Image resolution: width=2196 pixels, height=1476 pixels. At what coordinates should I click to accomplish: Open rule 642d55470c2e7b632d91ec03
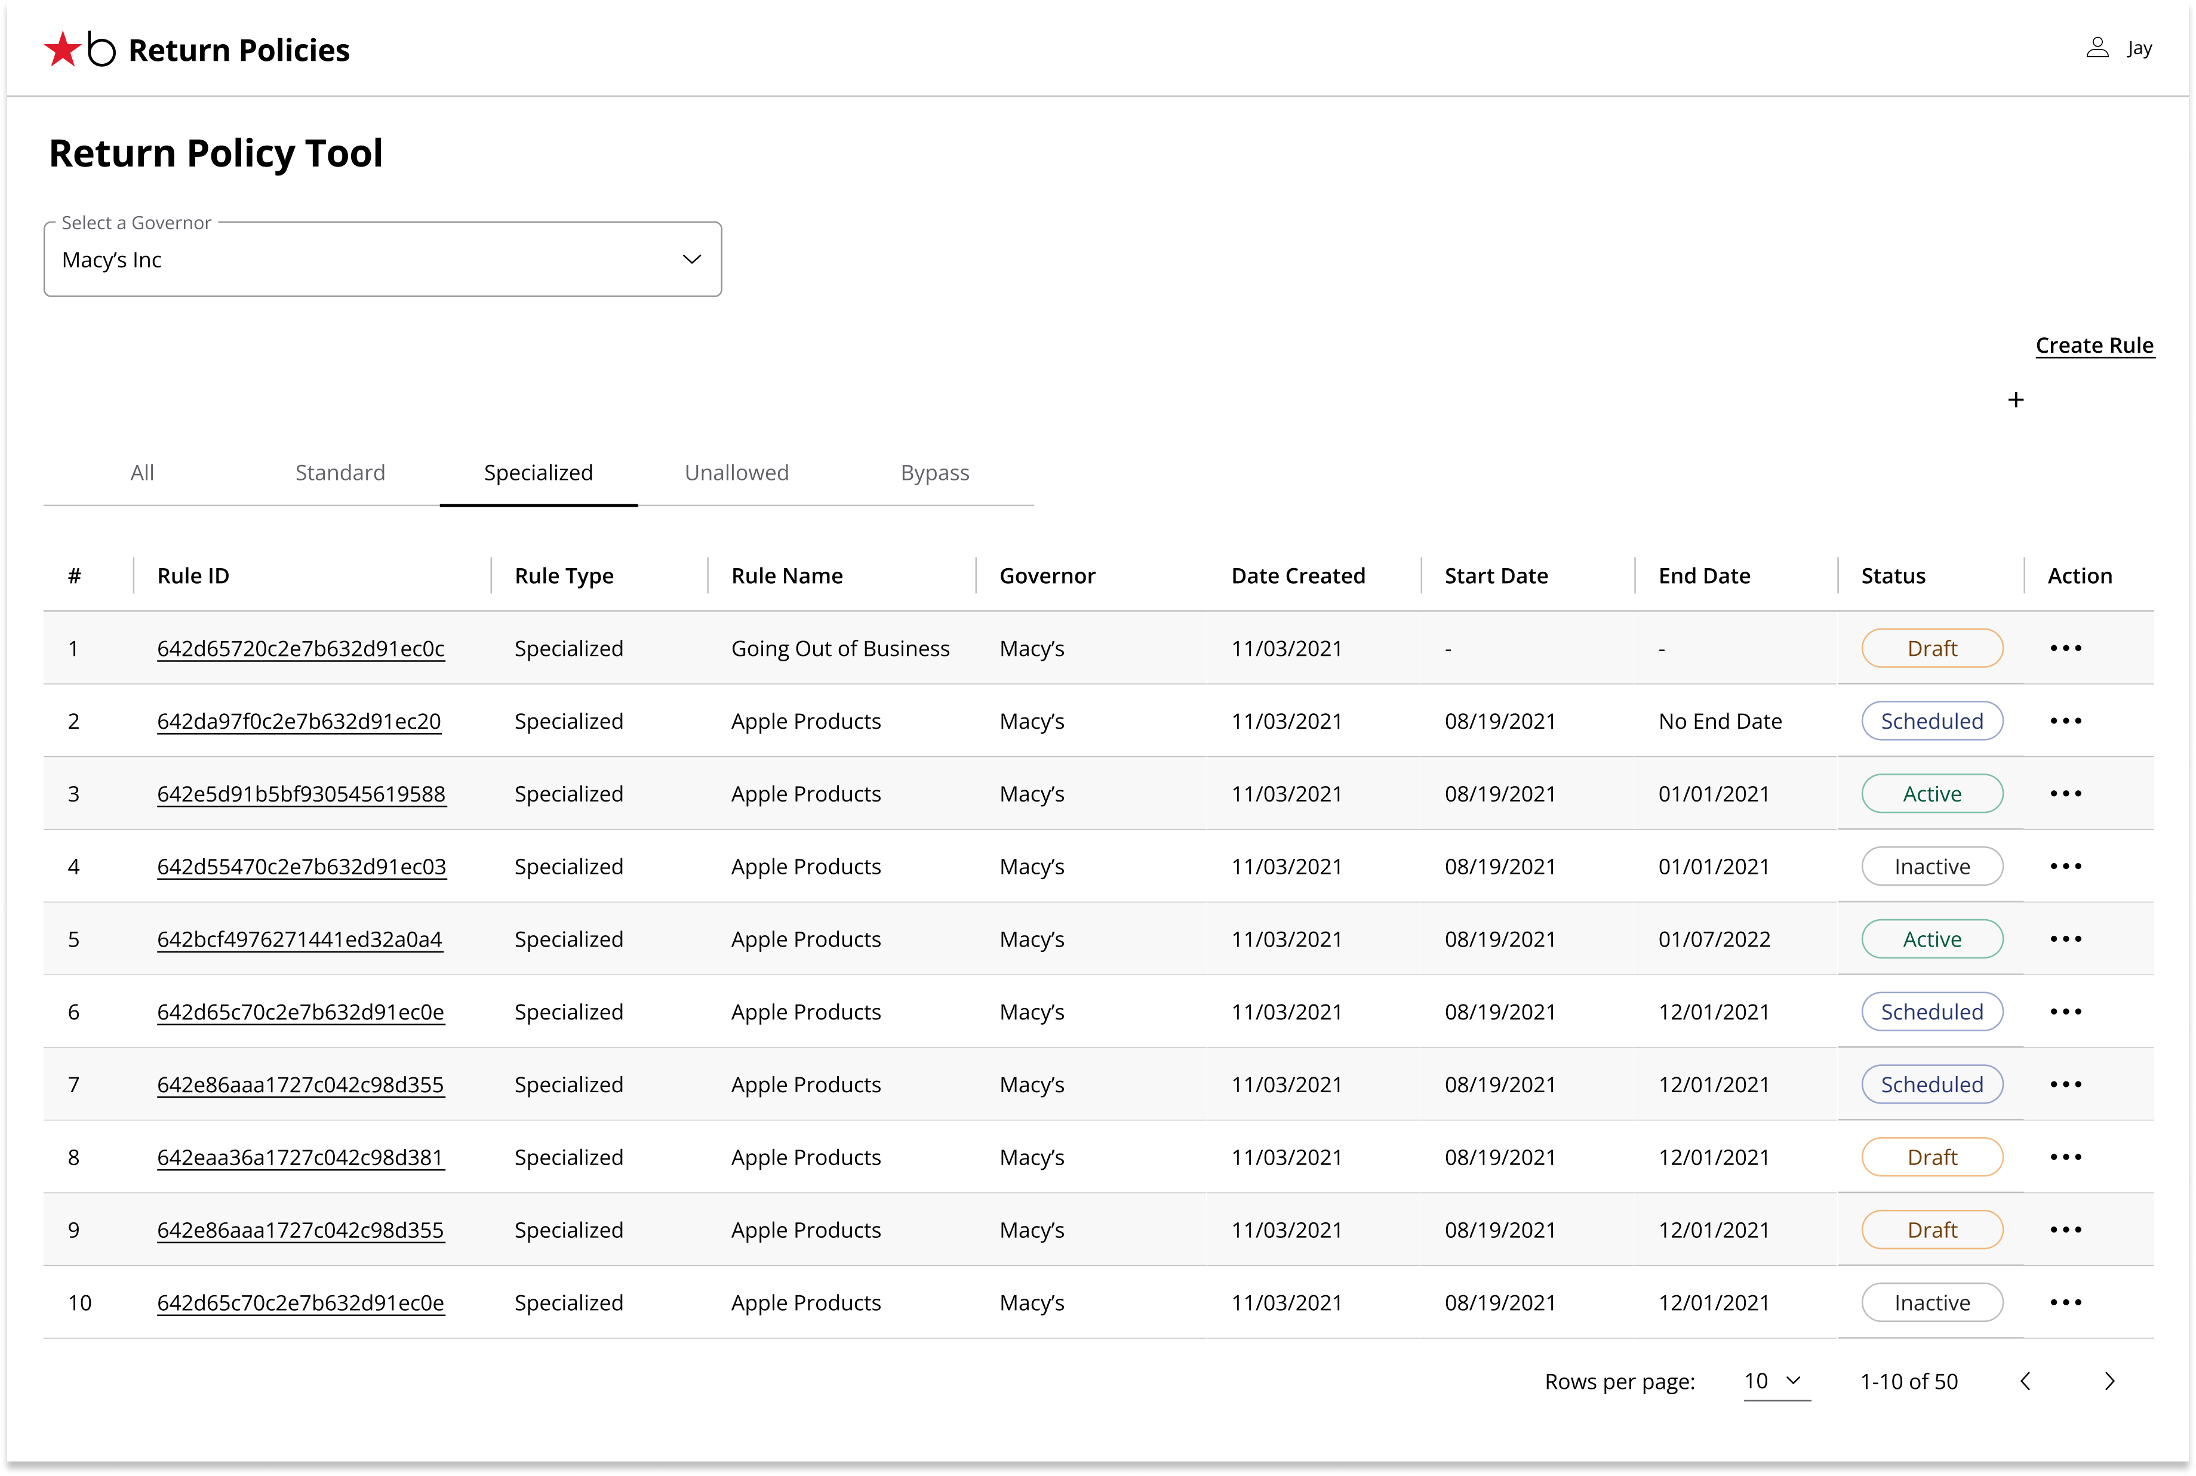point(302,866)
